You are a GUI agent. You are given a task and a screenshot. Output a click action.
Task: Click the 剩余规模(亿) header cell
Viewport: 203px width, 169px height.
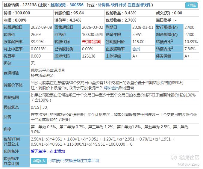tap(169, 34)
